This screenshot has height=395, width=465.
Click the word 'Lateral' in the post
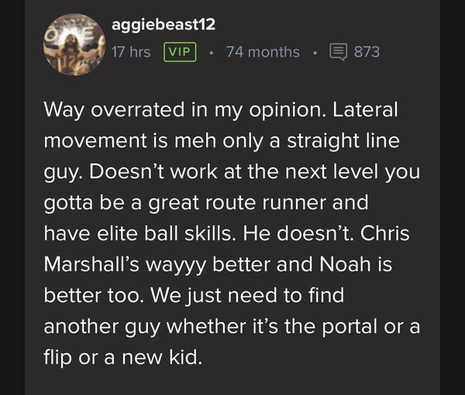(x=364, y=109)
